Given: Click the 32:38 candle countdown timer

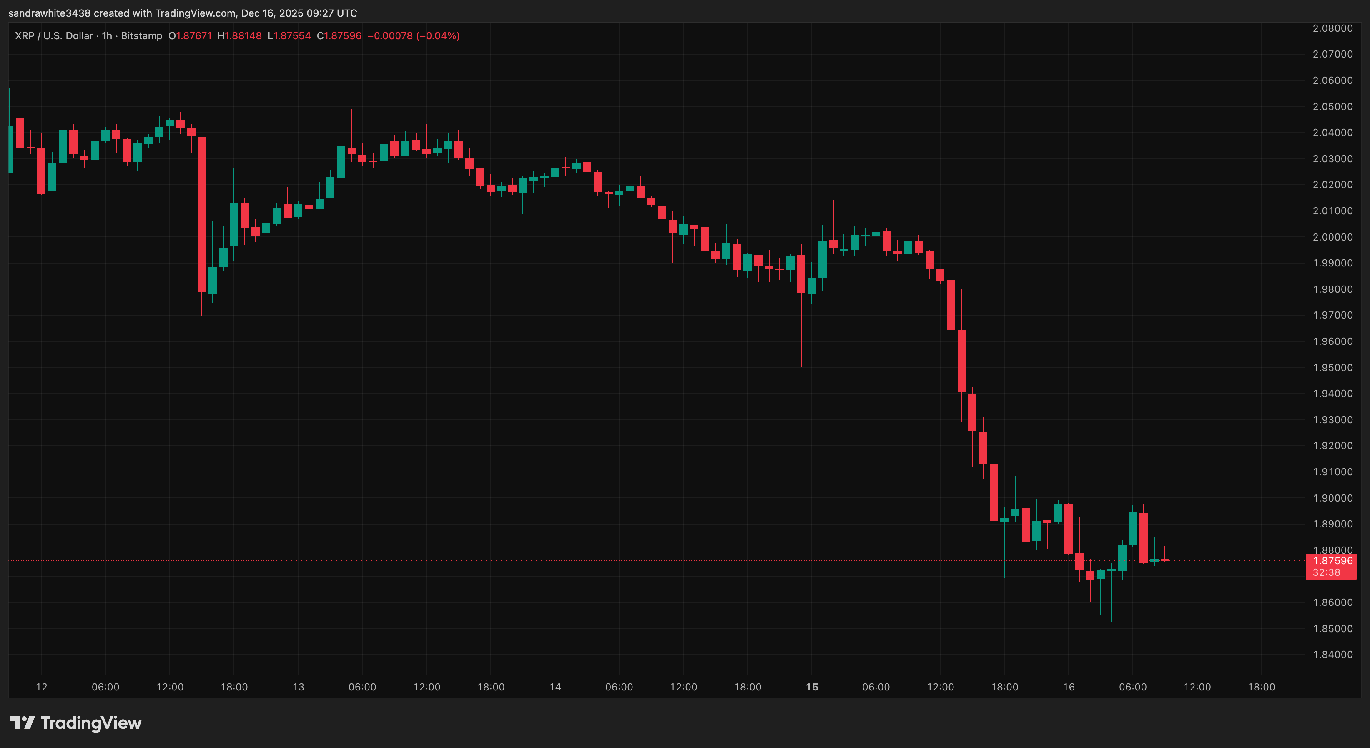Looking at the screenshot, I should click(x=1326, y=572).
